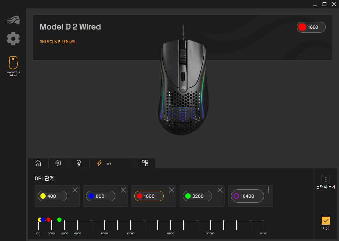Viewport: 339px width, 241px height.
Task: Select the 1600 DPI stage pill
Action: (x=149, y=196)
